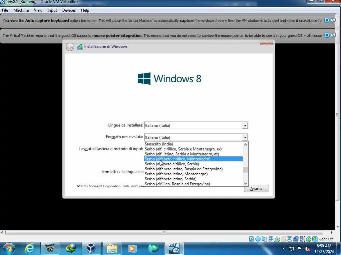This screenshot has height=255, width=341.
Task: Dismiss the mouse pointer integration notification
Action: tap(327, 35)
